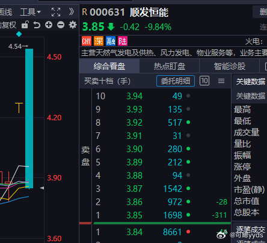
Task: Click sell level 10 price 3.94
Action: (135, 96)
